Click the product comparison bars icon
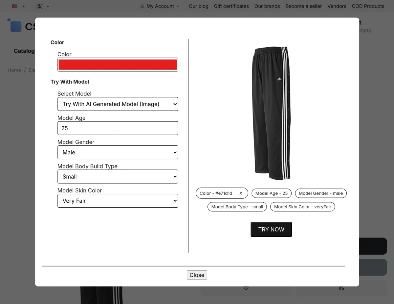The height and width of the screenshot is (304, 394). (341, 288)
